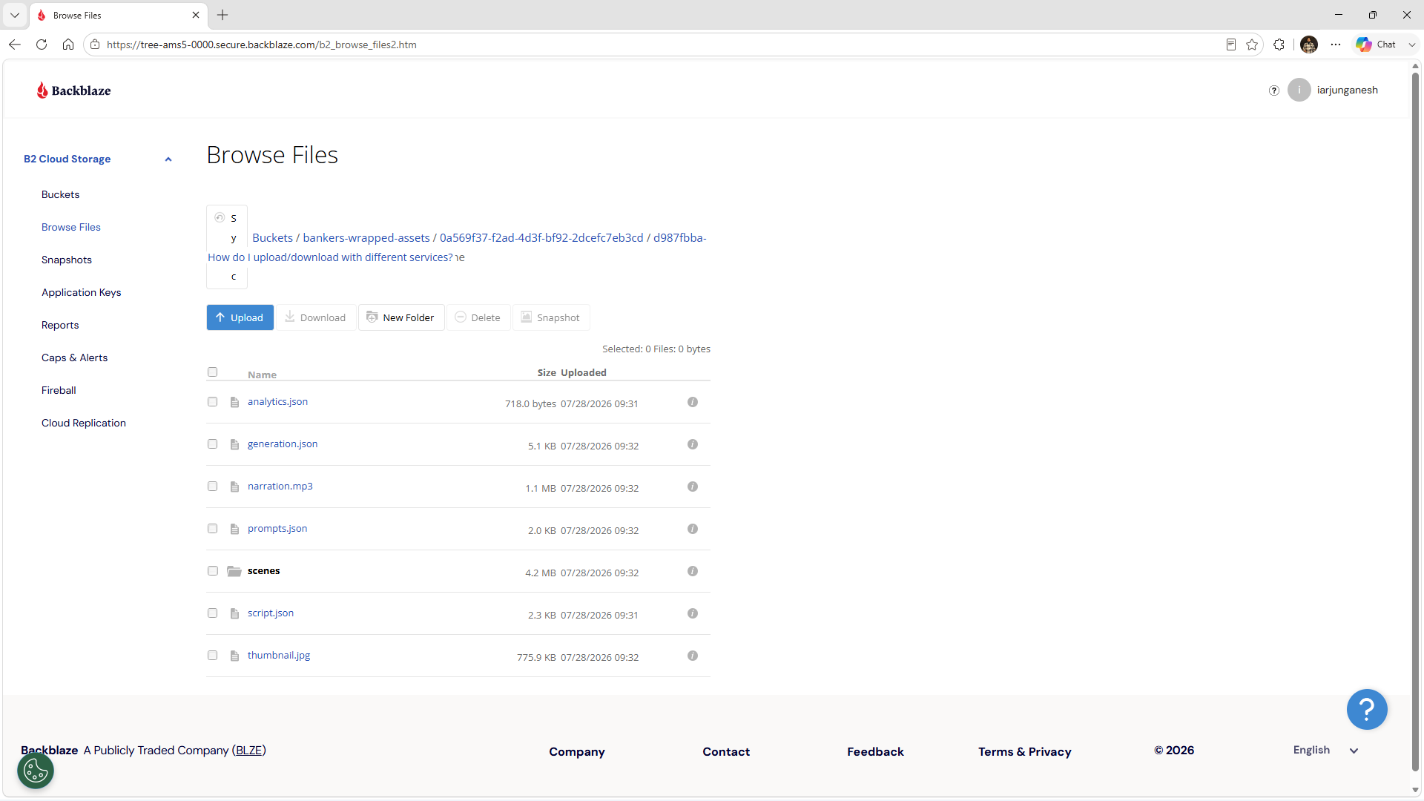Open the blue help chat bubble

1367,710
